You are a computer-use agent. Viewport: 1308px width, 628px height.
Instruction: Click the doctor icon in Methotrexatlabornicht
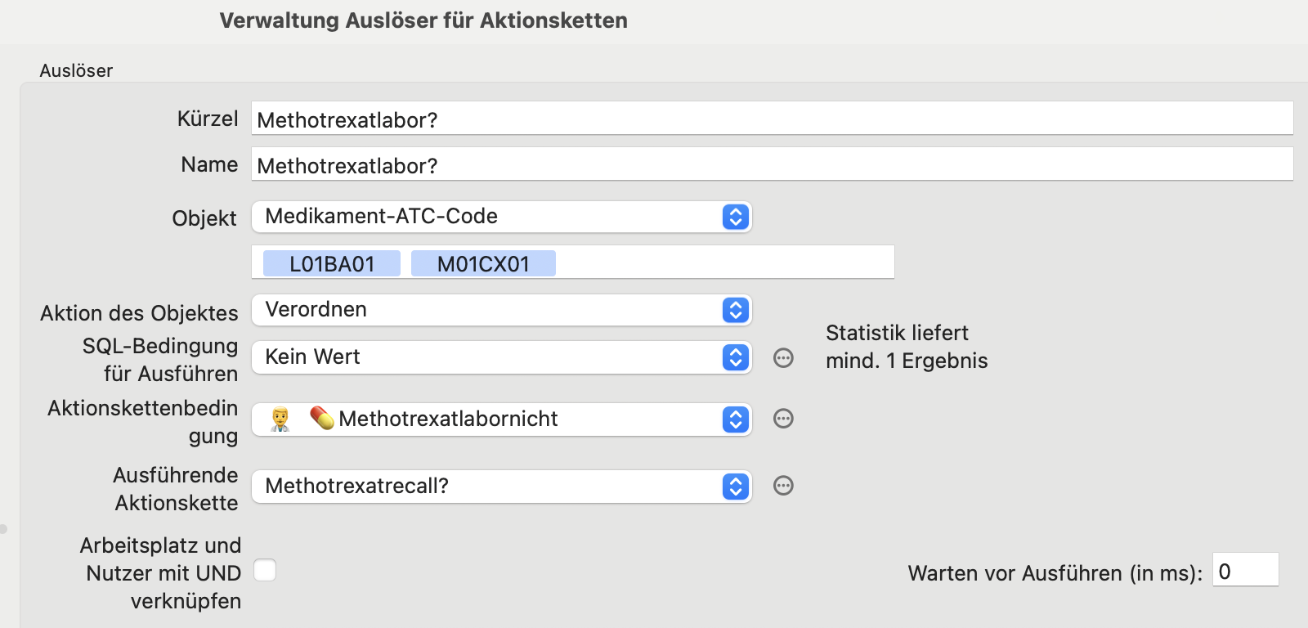280,419
